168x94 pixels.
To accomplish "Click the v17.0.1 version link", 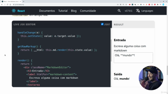I will click(x=128, y=11).
